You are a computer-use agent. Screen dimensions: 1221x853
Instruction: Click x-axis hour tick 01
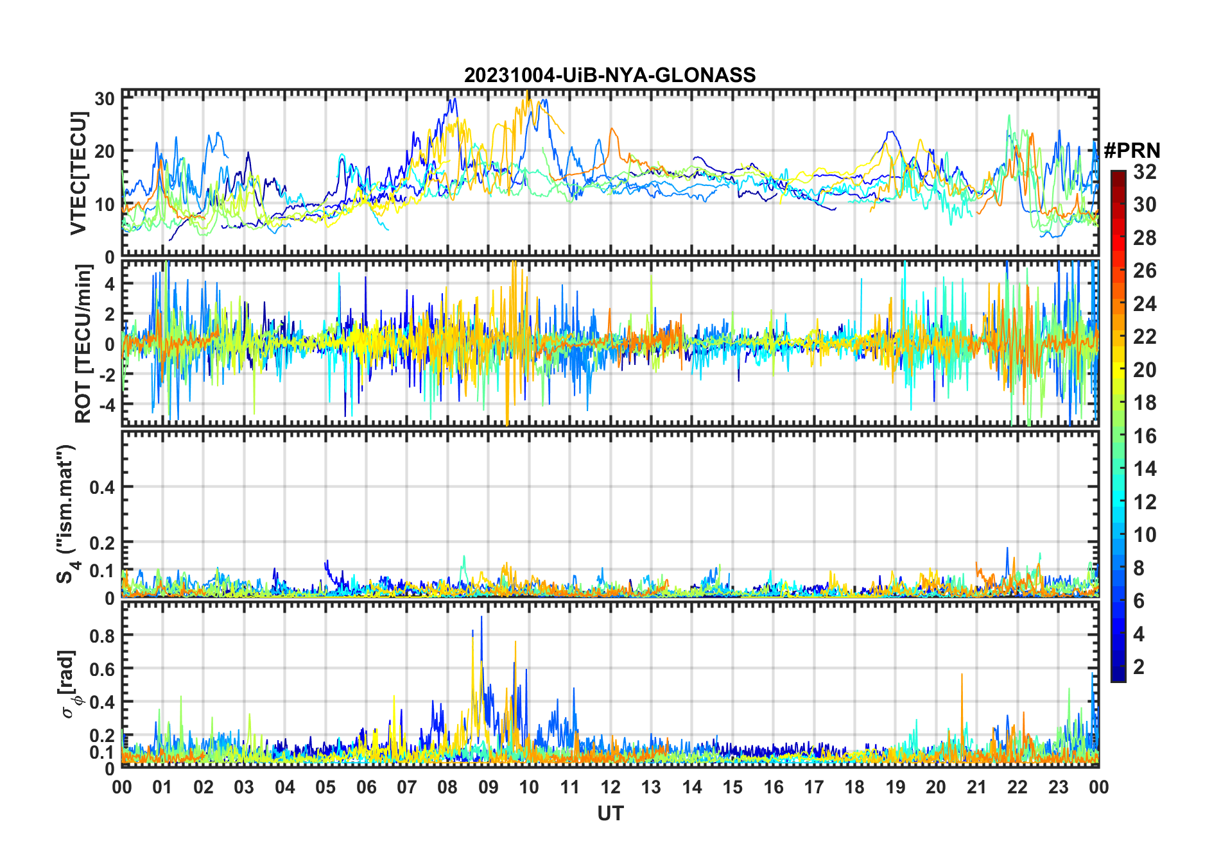coord(162,787)
